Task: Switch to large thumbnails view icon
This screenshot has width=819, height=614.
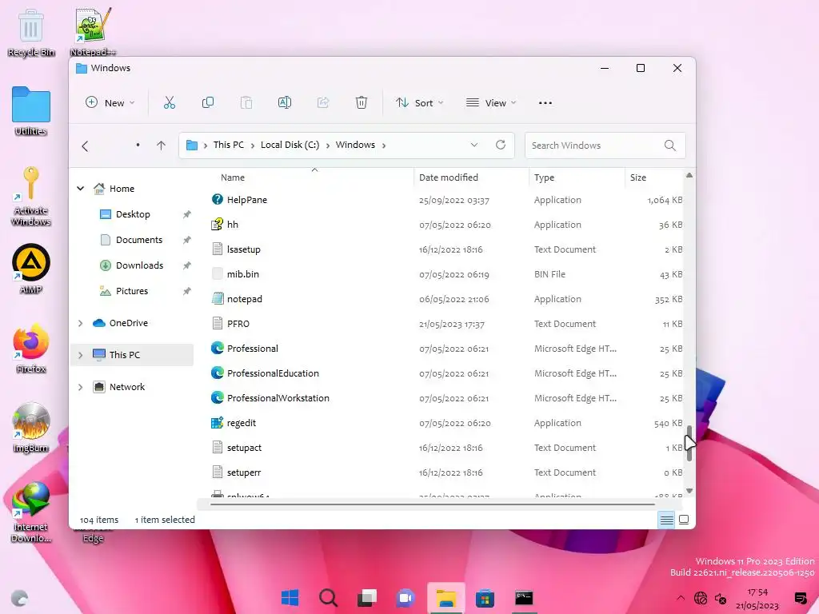Action: [x=684, y=520]
